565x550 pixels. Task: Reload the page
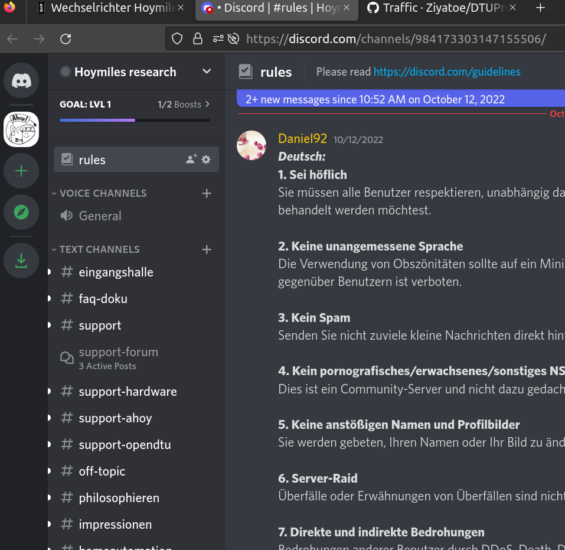66,38
